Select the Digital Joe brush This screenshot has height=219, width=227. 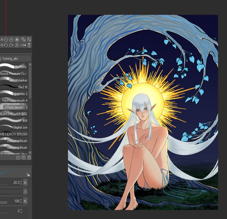click(x=14, y=127)
